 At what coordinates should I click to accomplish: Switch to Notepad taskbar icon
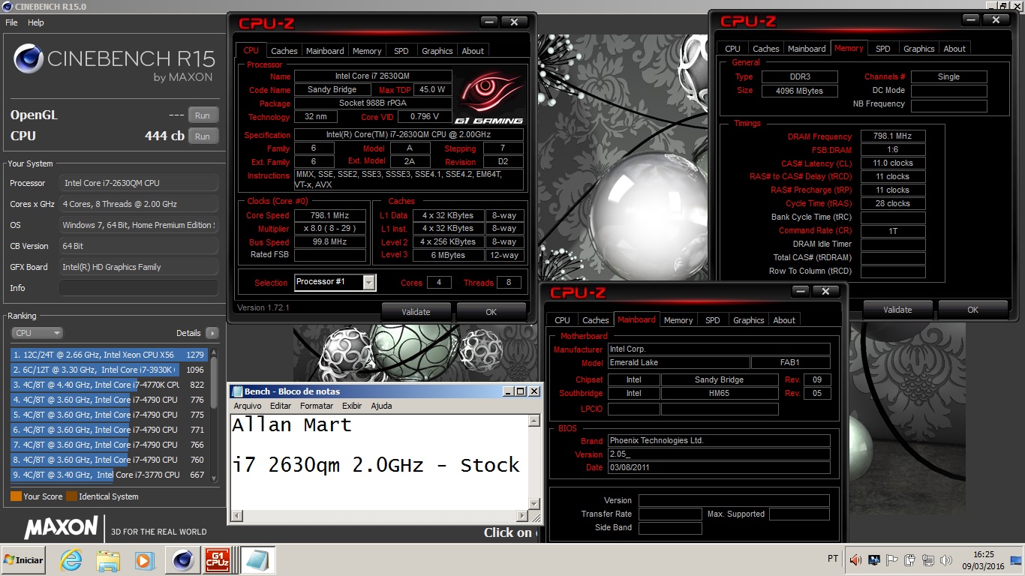(x=257, y=559)
